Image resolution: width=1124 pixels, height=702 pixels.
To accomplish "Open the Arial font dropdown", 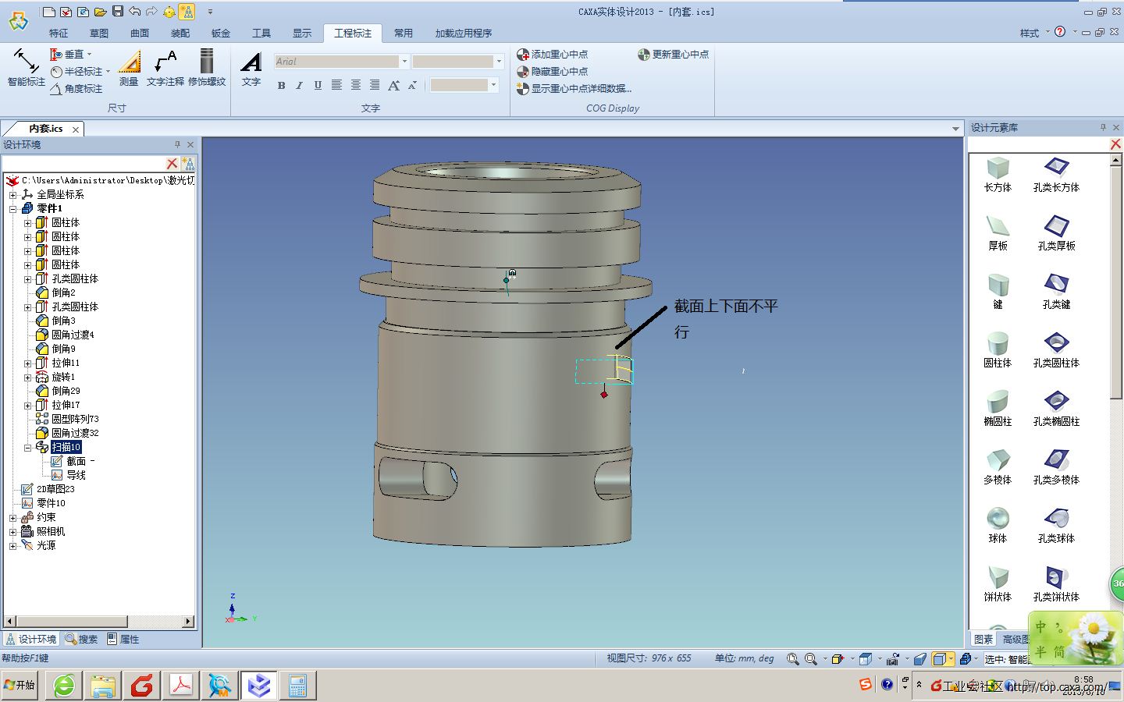I will [404, 62].
